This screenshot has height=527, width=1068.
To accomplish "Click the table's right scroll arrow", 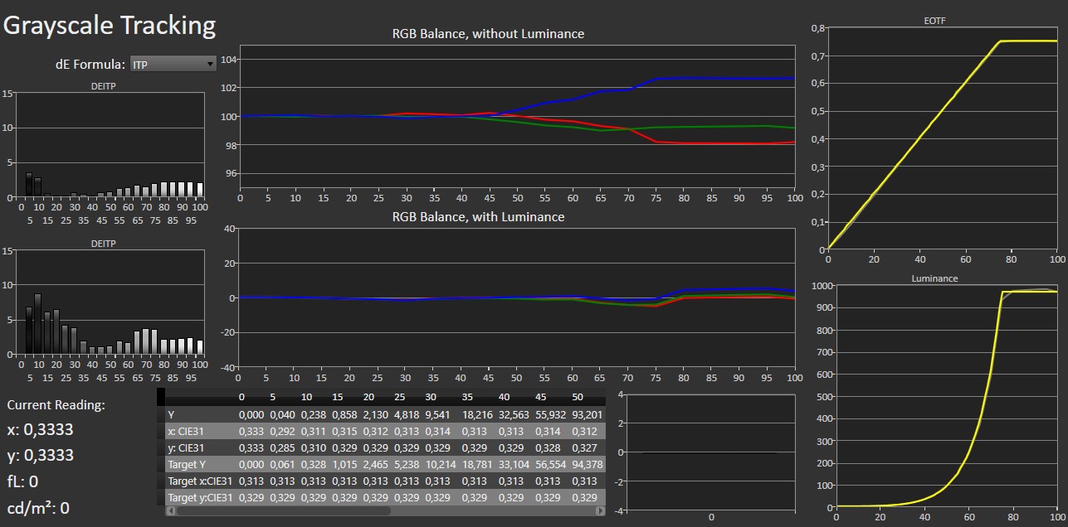I will click(601, 511).
